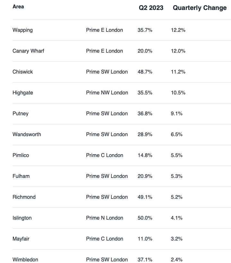Sort by the Q2 2023 column header
This screenshot has width=231, height=263.
point(151,8)
